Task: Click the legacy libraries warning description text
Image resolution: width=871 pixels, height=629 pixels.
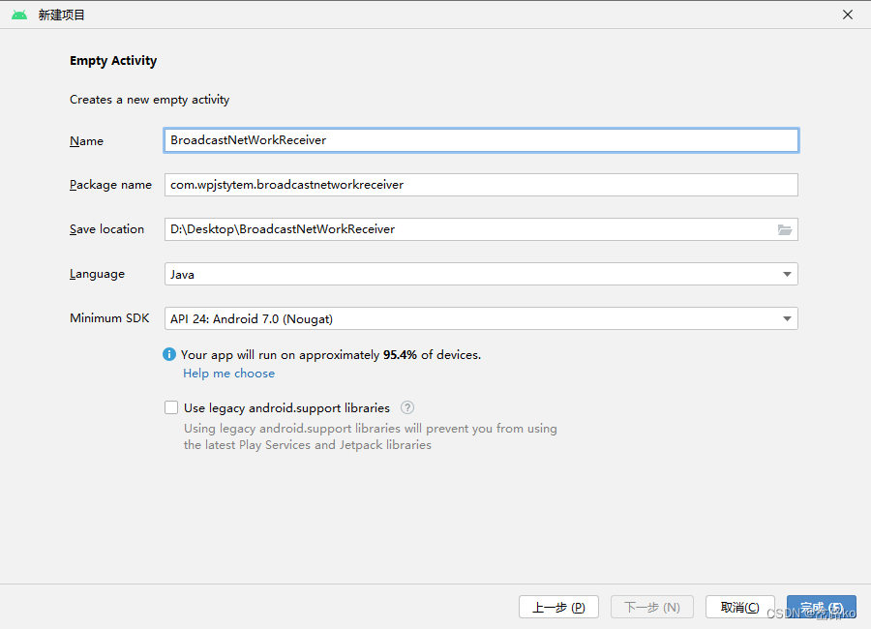Action: coord(371,436)
